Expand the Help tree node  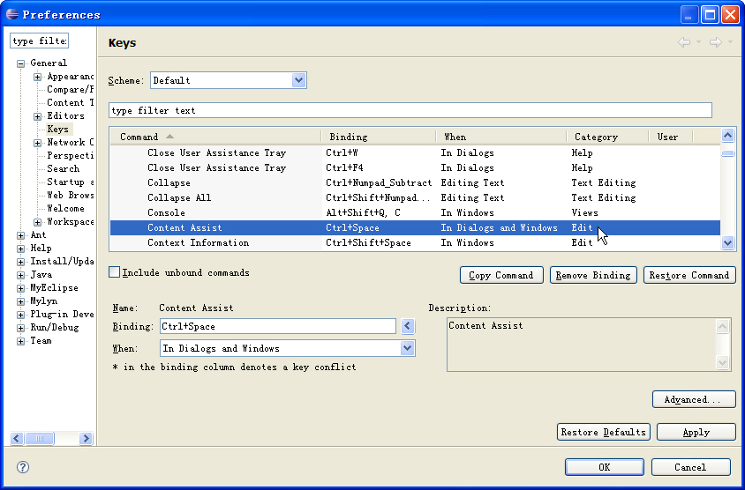click(x=20, y=249)
